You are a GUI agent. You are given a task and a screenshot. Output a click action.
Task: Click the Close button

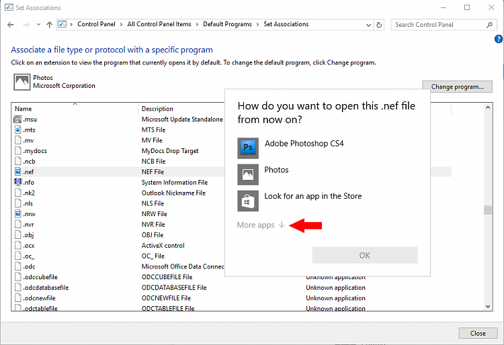(x=478, y=333)
